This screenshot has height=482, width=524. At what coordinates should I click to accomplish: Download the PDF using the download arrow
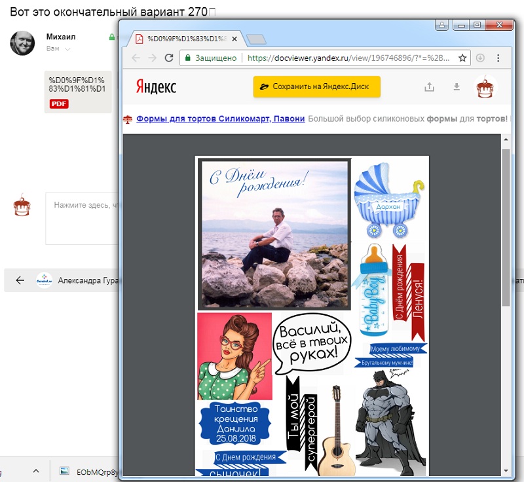(457, 87)
